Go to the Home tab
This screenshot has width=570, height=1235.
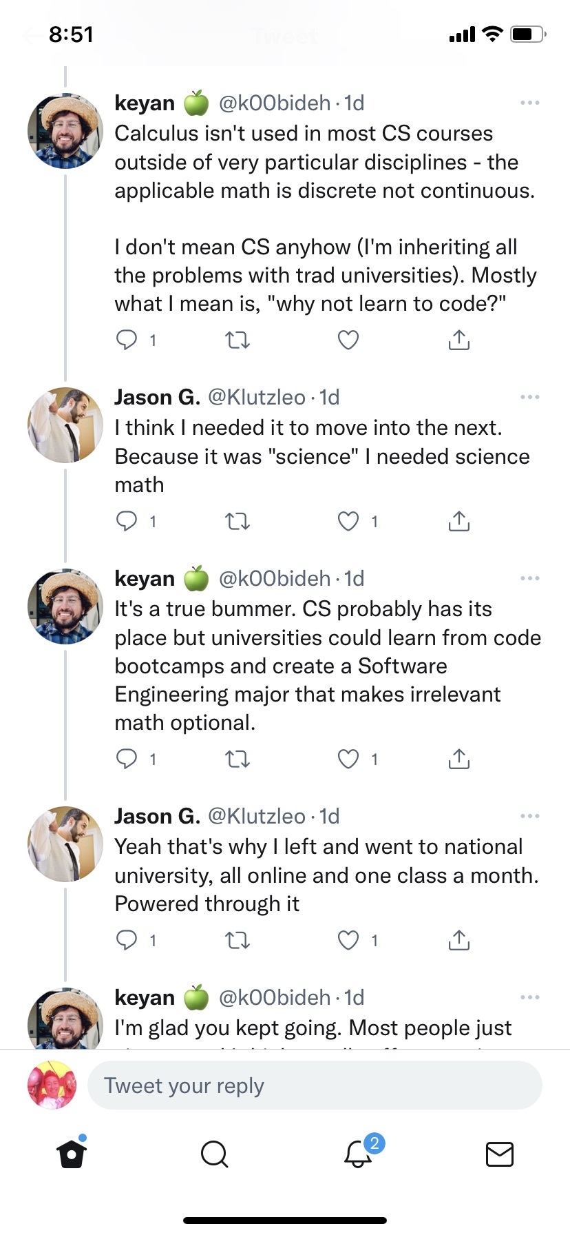click(x=72, y=1154)
